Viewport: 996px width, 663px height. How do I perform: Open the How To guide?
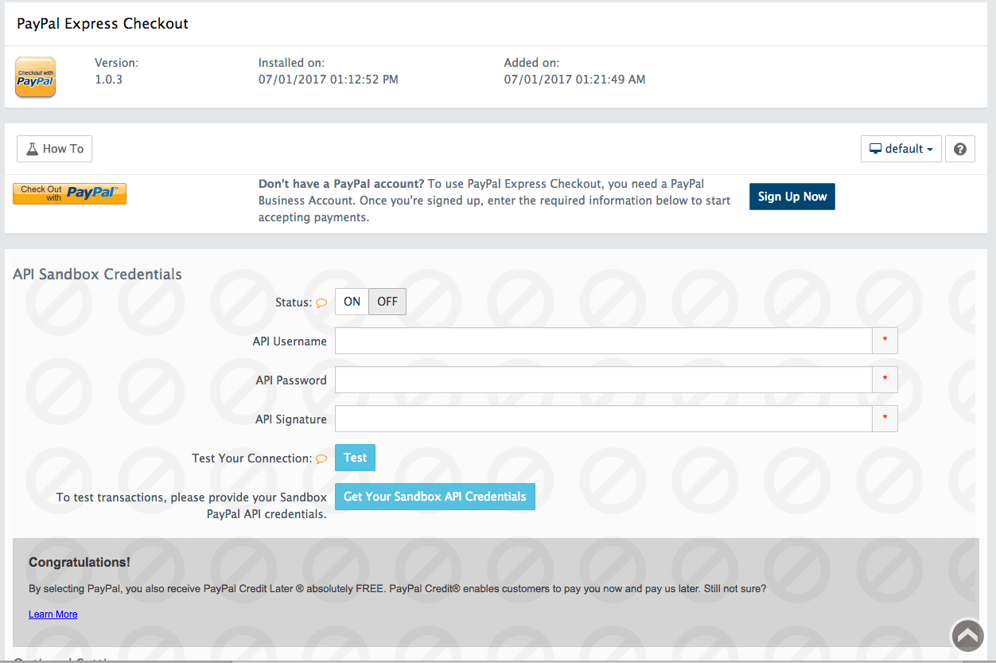(x=55, y=149)
